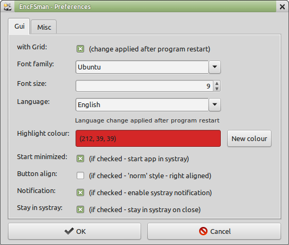Select the Gui tab

pyautogui.click(x=19, y=27)
